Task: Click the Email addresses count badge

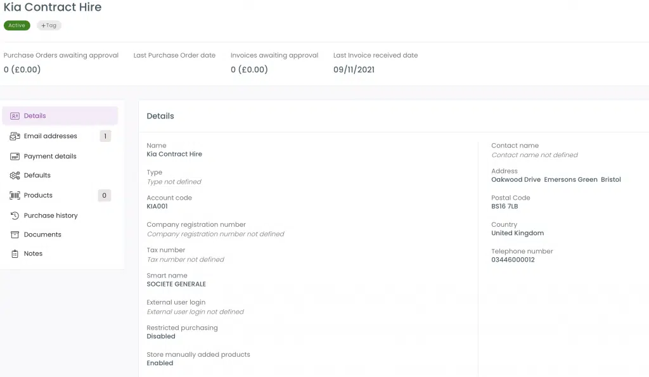Action: pyautogui.click(x=105, y=136)
